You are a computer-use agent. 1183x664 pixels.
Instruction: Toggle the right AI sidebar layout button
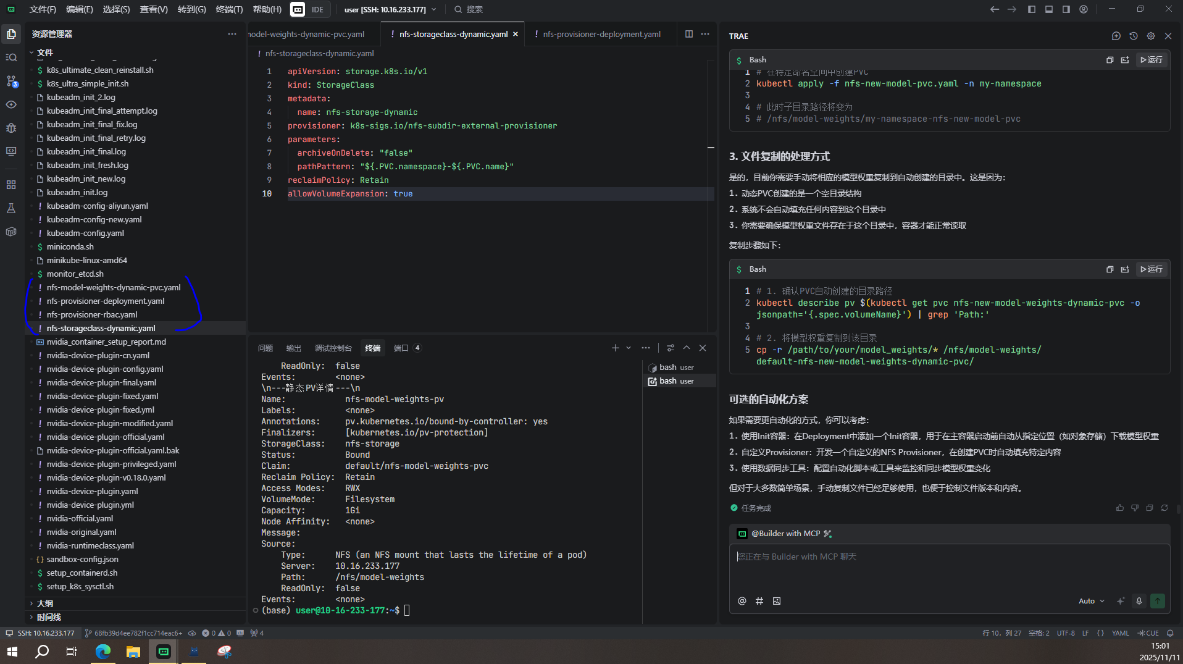1066,9
